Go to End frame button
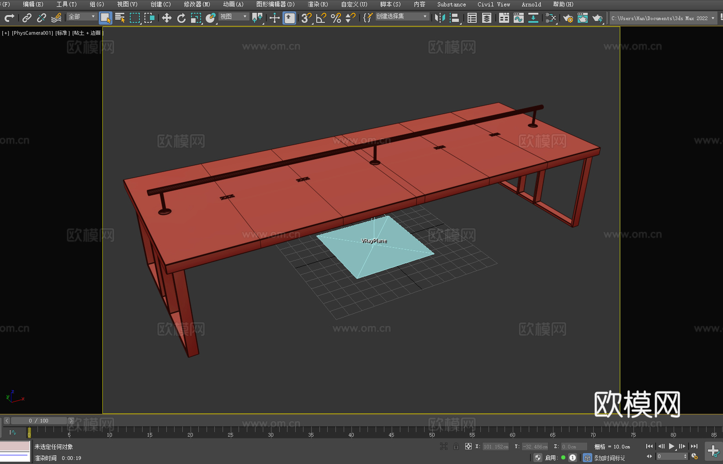The width and height of the screenshot is (723, 464). [694, 446]
